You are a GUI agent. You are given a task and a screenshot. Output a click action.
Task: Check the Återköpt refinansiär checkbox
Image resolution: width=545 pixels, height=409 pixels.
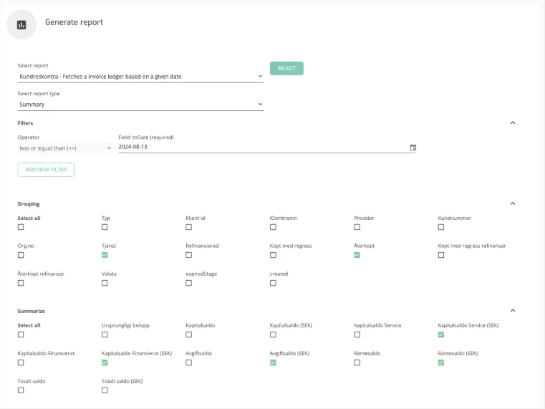(x=21, y=283)
